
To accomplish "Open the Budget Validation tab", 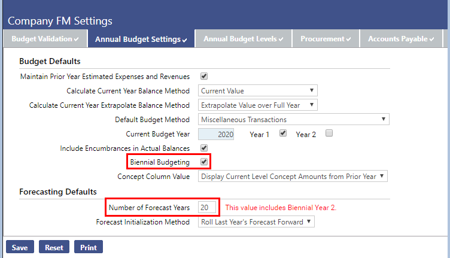I will [45, 39].
